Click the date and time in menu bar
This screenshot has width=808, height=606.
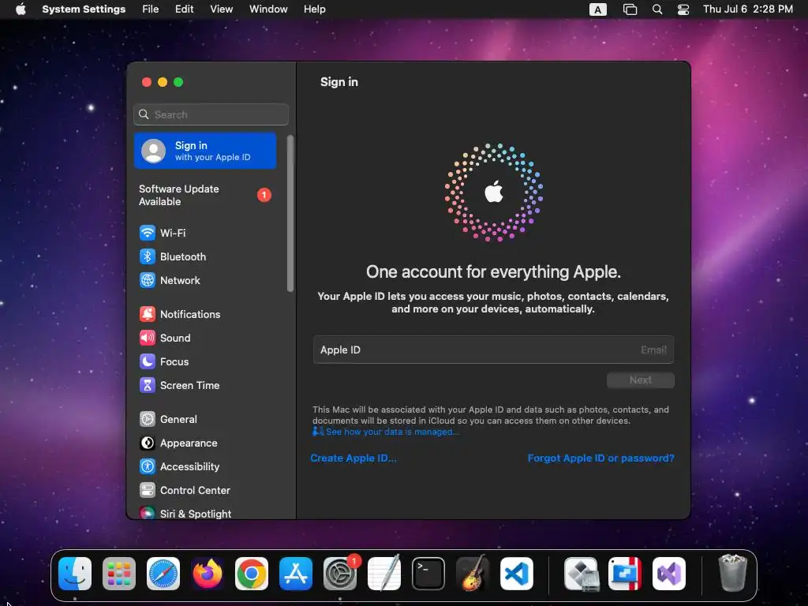click(748, 9)
